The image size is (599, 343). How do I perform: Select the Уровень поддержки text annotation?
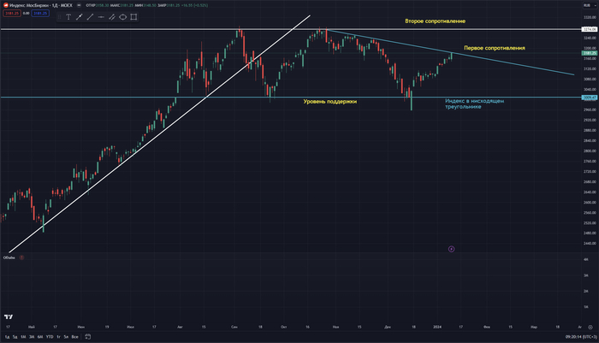(x=330, y=102)
